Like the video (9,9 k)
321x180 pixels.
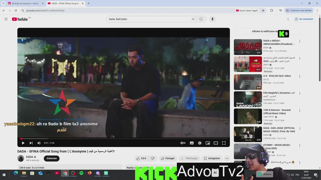point(141,158)
